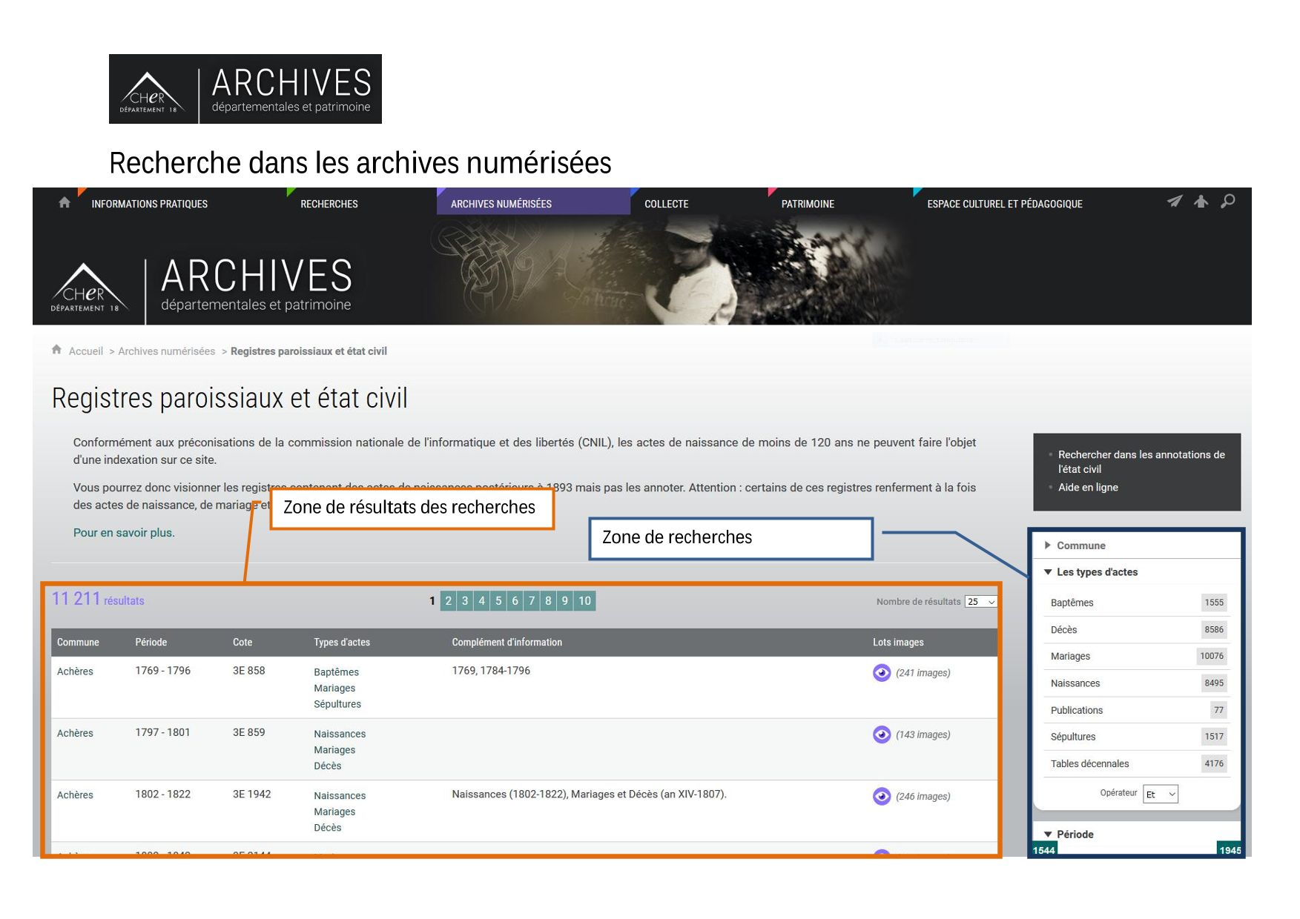Filter by Tables décennales act type
This screenshot has width=1300, height=919.
coord(1089,763)
